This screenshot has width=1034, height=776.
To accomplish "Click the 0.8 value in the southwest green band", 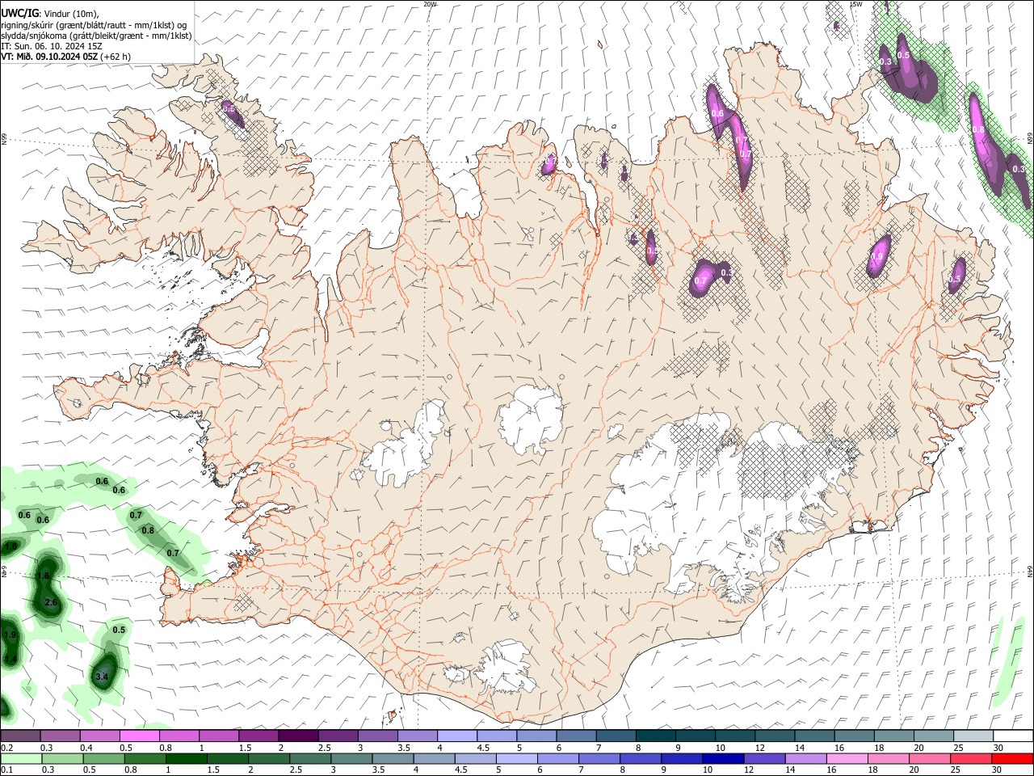I will tap(148, 530).
